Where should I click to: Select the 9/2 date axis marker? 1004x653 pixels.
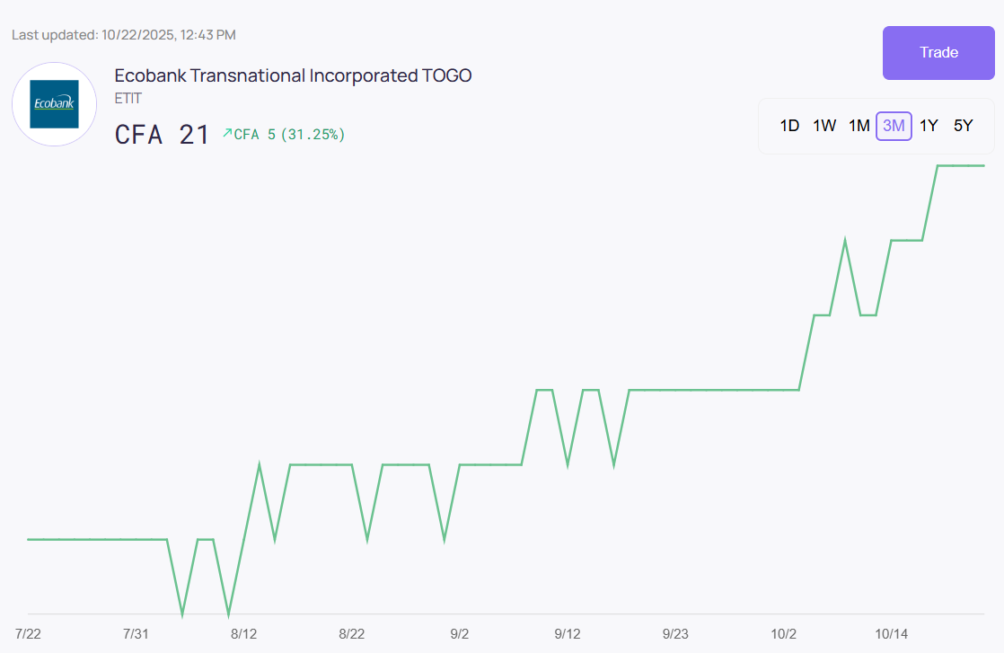459,634
